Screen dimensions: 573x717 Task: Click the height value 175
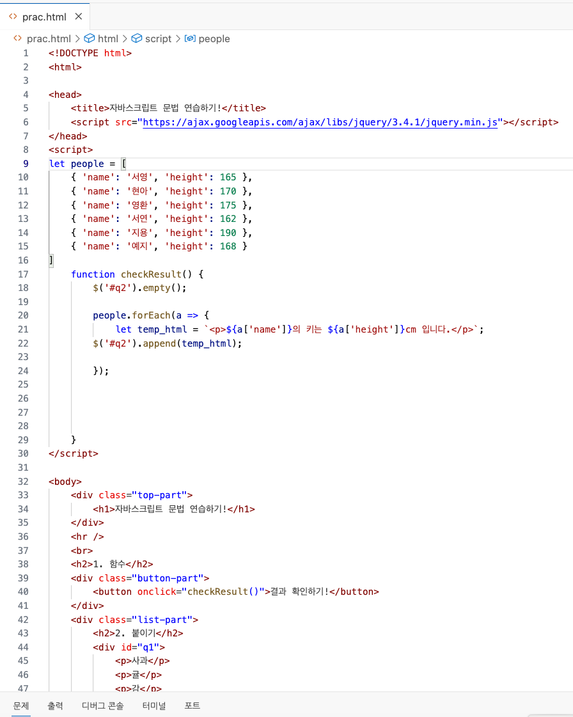[228, 205]
